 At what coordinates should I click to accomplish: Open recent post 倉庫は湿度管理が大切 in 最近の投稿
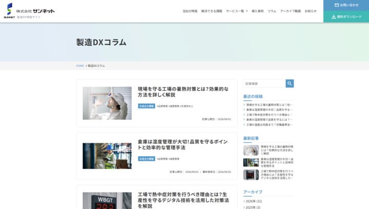click(269, 110)
